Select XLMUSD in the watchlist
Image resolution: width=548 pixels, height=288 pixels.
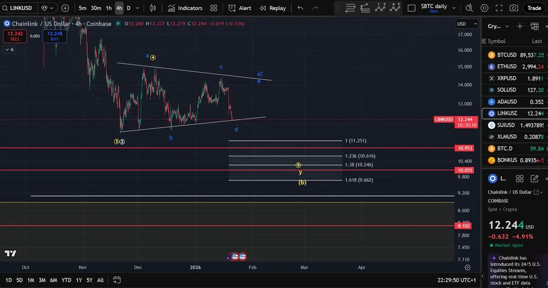pyautogui.click(x=515, y=137)
